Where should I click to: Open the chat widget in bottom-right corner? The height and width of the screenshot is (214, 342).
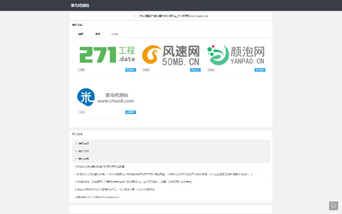pos(333,206)
